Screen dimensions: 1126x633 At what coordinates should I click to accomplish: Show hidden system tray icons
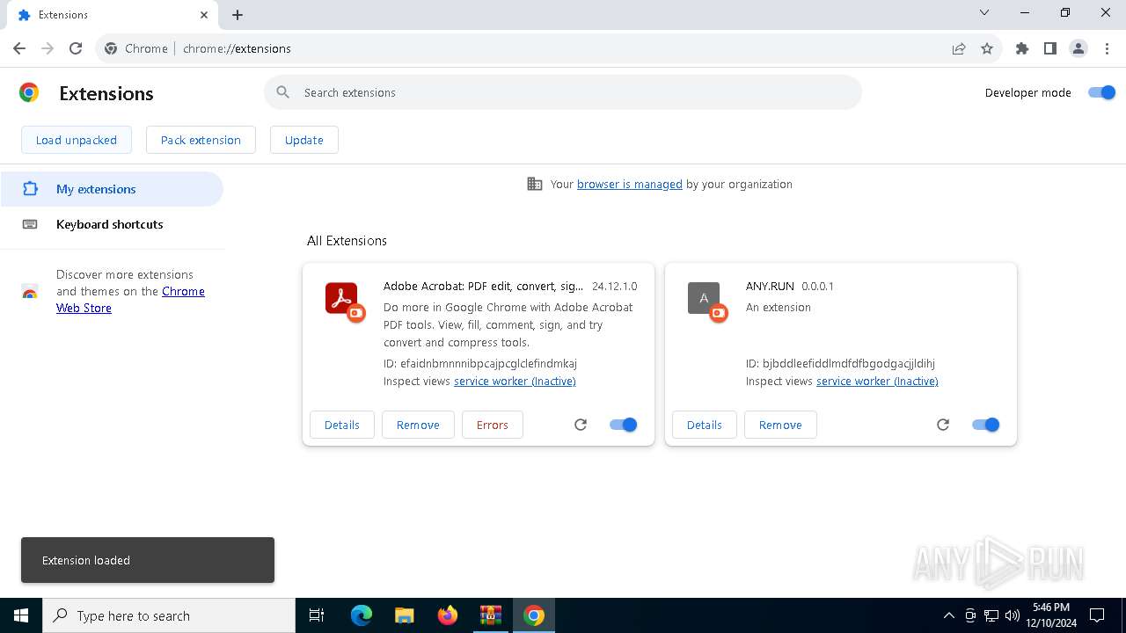coord(948,615)
